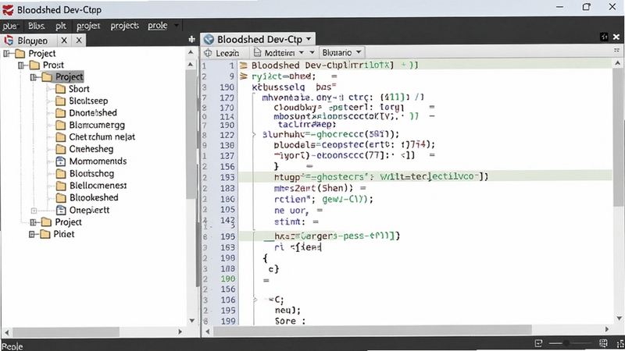
Task: Click the fold marker beside '=C;' line
Action: pyautogui.click(x=255, y=300)
